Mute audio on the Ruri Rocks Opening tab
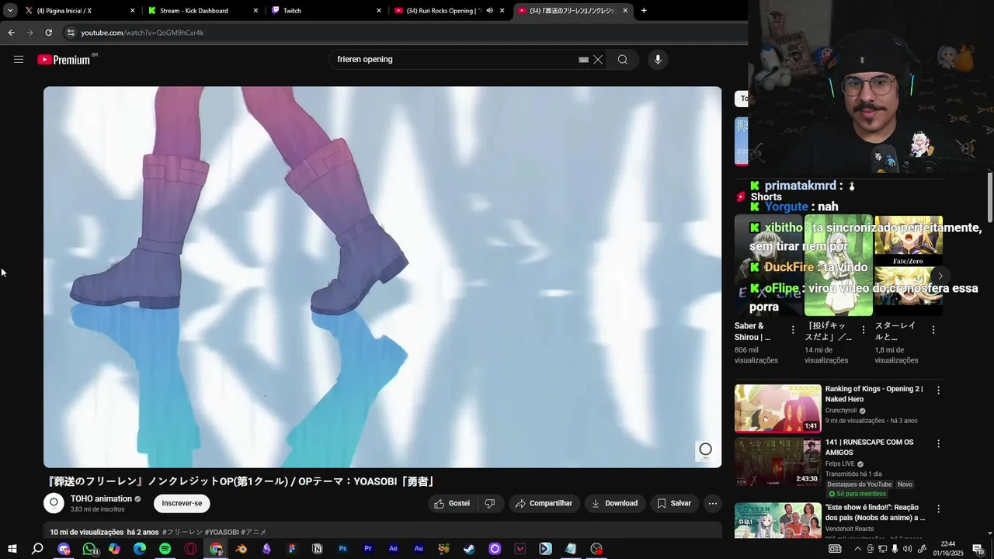The width and height of the screenshot is (994, 559). pyautogui.click(x=489, y=11)
